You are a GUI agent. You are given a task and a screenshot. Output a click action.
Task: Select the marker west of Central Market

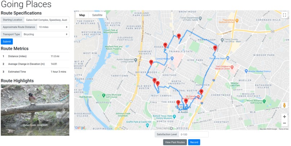pyautogui.click(x=151, y=63)
